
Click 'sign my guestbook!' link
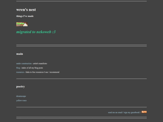point(132,112)
